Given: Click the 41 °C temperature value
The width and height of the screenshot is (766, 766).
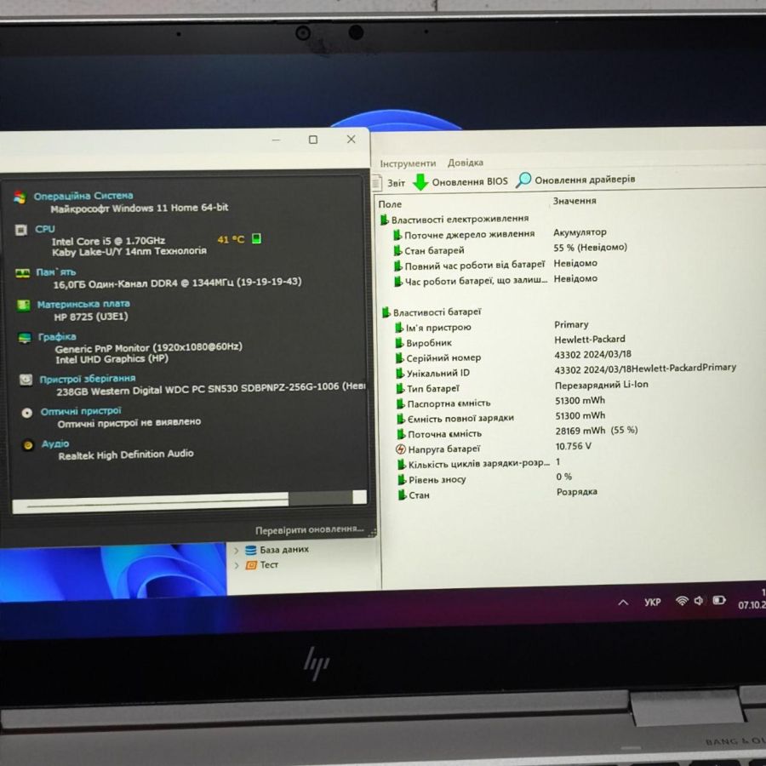Looking at the screenshot, I should 231,239.
